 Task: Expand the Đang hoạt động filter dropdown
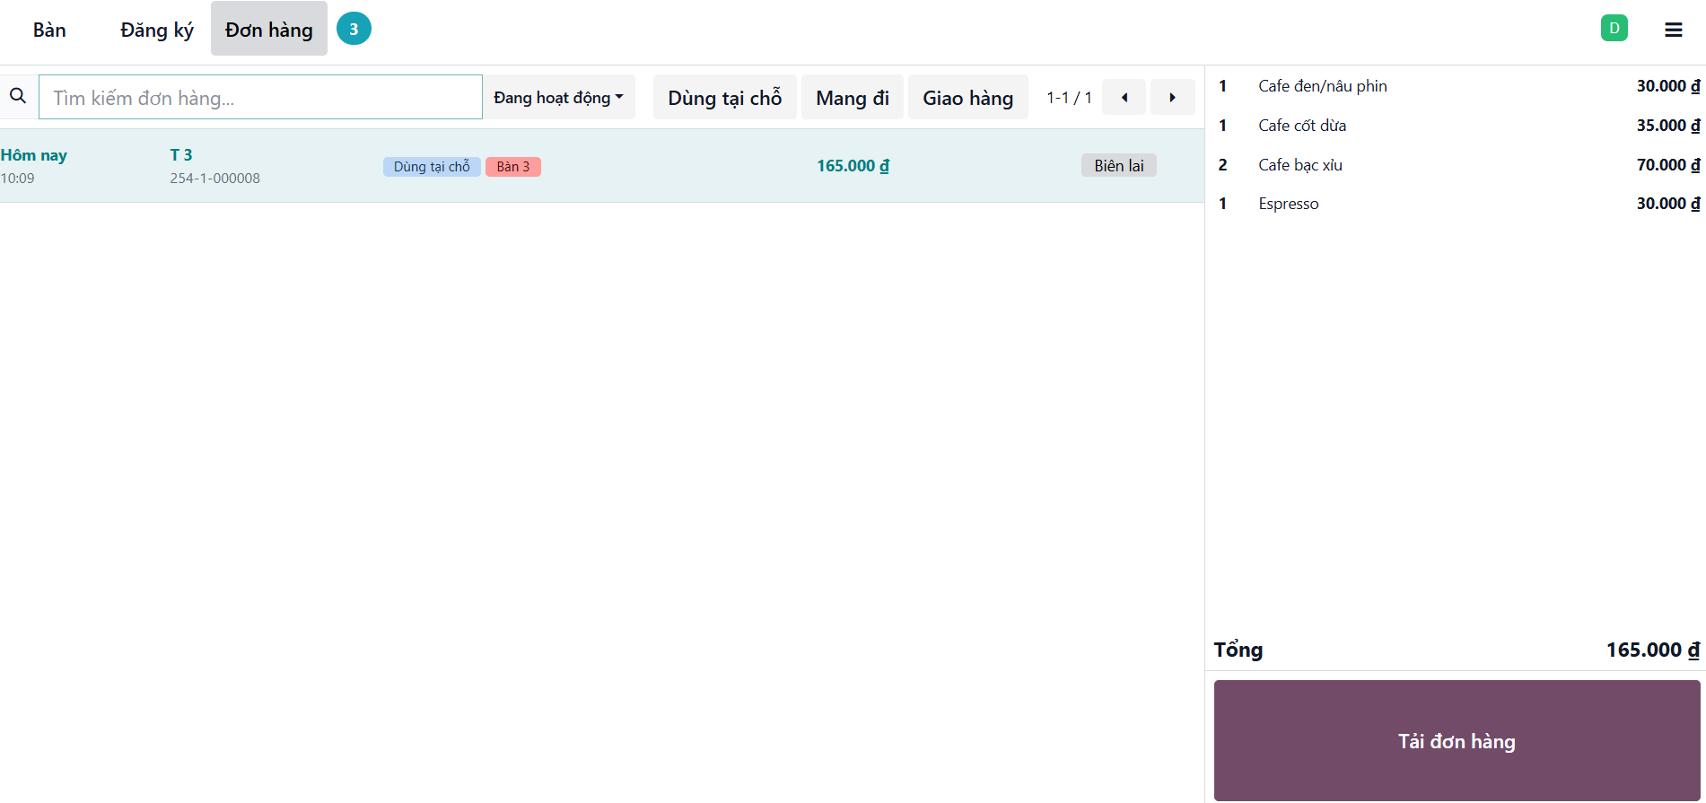(x=558, y=98)
